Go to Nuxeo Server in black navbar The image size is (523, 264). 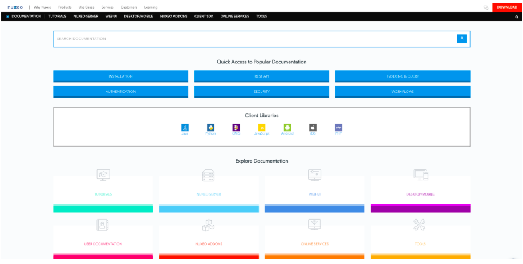(86, 17)
